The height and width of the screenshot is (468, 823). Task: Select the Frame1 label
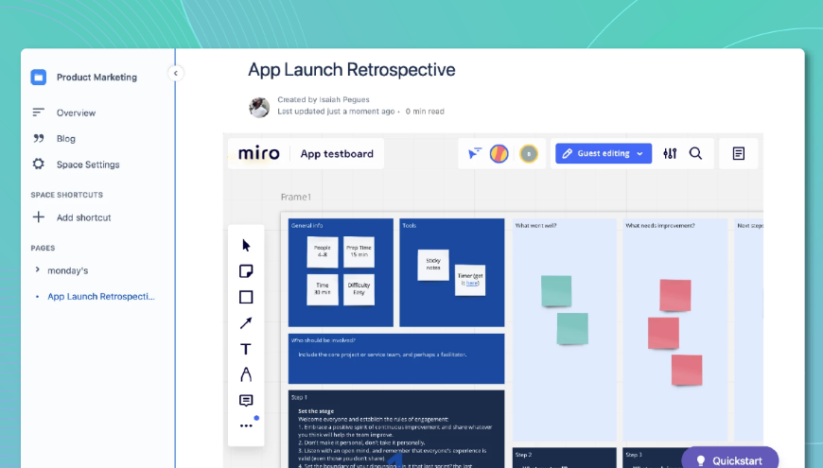click(x=295, y=197)
